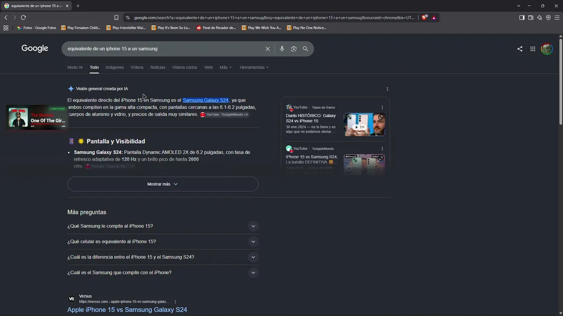
Task: Expand question about iPhone 15 and S24 difference
Action: (163, 257)
